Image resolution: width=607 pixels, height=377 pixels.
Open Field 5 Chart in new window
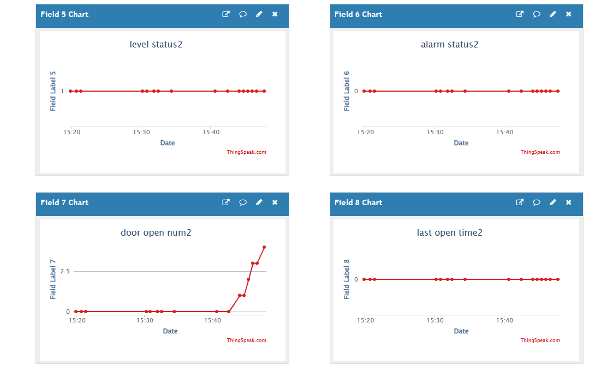[225, 14]
